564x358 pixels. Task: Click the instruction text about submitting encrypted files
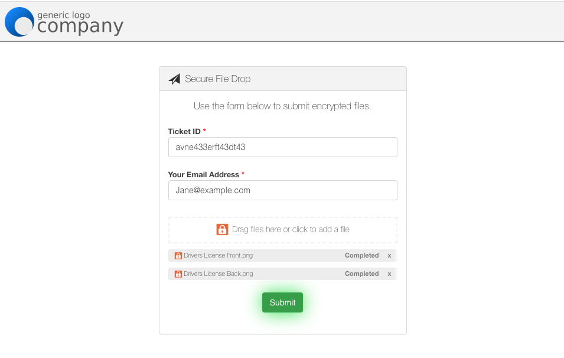[282, 106]
